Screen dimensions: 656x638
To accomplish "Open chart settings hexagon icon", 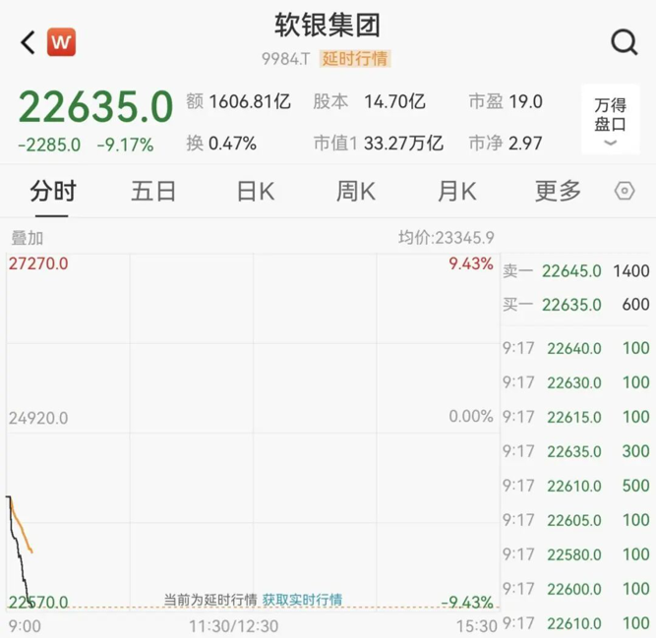I will click(x=625, y=191).
